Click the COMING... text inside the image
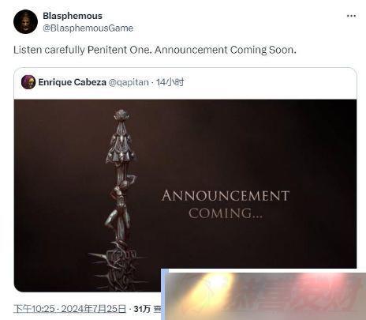The image size is (366, 320). click(x=226, y=213)
